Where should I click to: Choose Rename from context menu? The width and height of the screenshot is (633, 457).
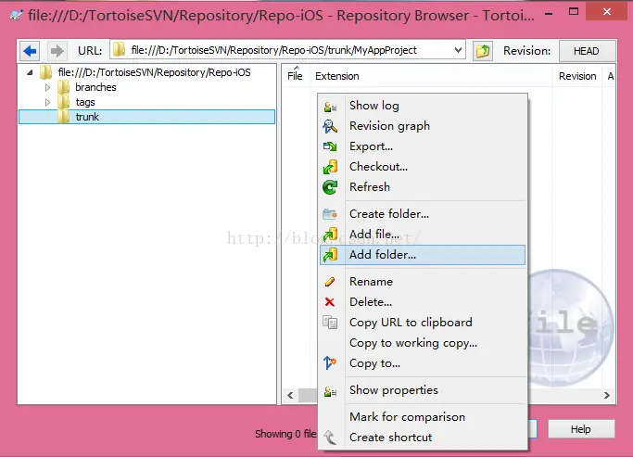click(x=423, y=282)
